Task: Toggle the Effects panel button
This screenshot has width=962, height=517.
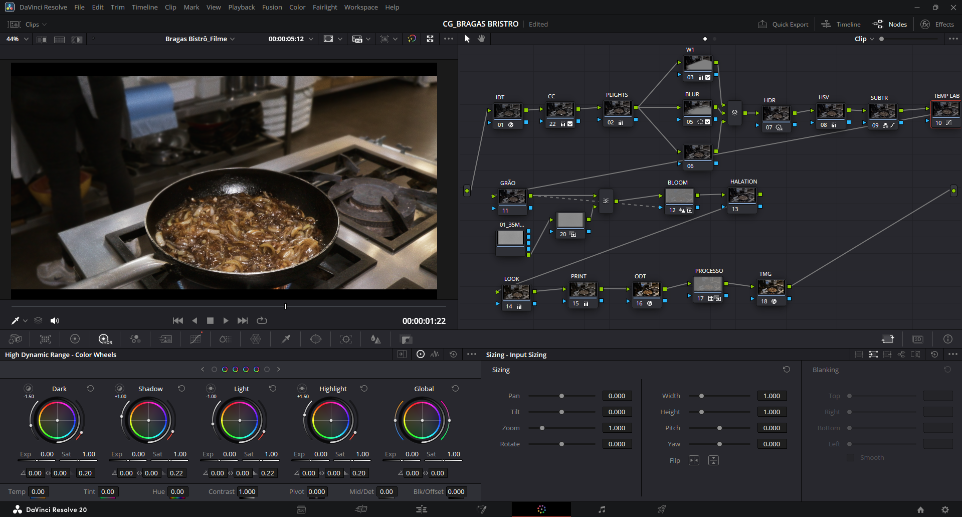Action: pos(937,24)
